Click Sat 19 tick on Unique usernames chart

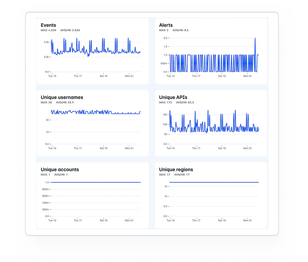tap(104, 148)
